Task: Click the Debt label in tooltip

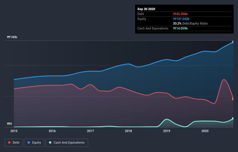Action: click(x=141, y=14)
